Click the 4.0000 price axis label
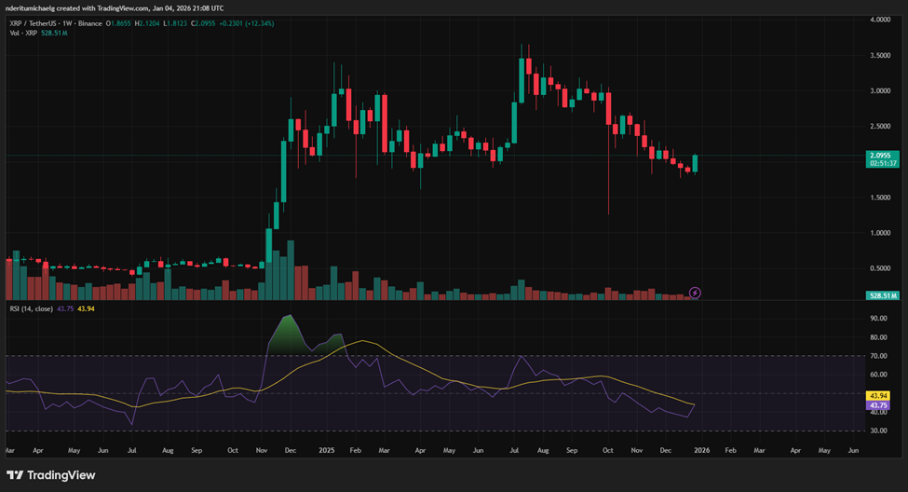The width and height of the screenshot is (908, 492). pyautogui.click(x=880, y=20)
